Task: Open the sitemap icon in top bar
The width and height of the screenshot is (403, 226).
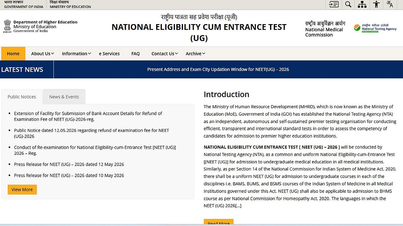Action: (362, 4)
